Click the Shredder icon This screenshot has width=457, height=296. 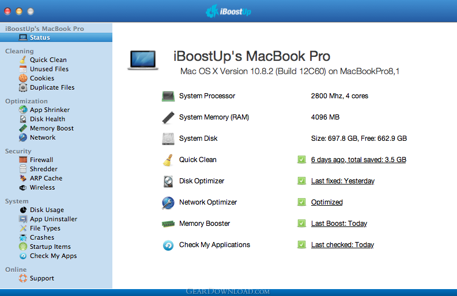(23, 169)
